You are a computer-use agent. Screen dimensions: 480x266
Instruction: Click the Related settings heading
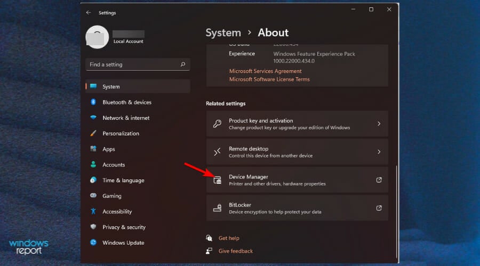pos(226,103)
